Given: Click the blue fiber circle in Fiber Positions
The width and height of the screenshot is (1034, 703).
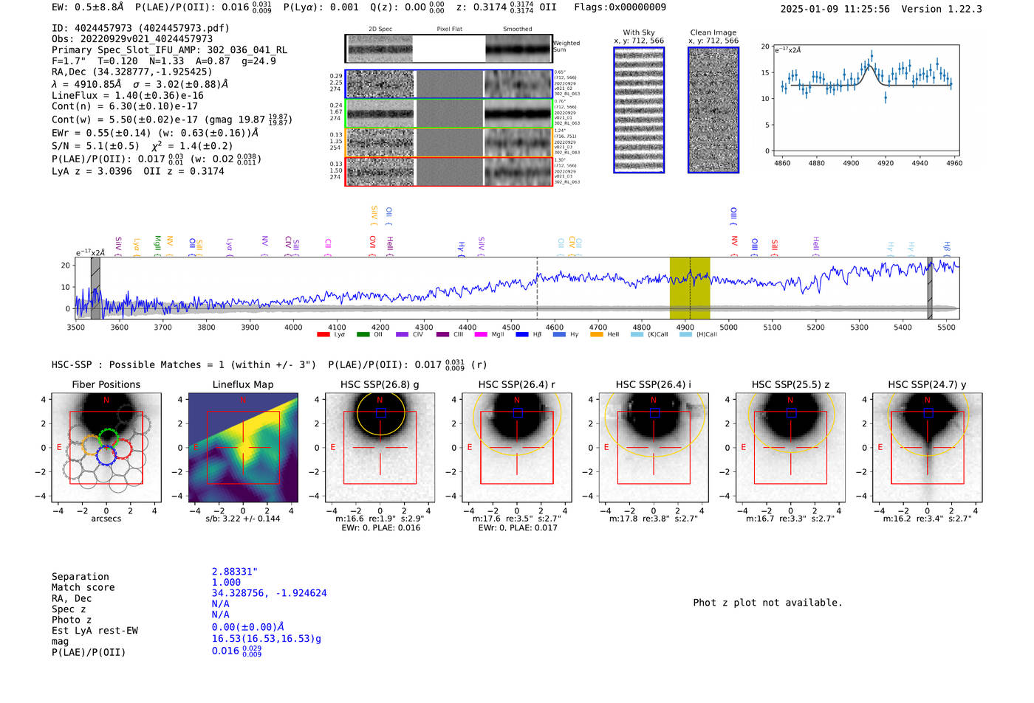Looking at the screenshot, I should 106,454.
